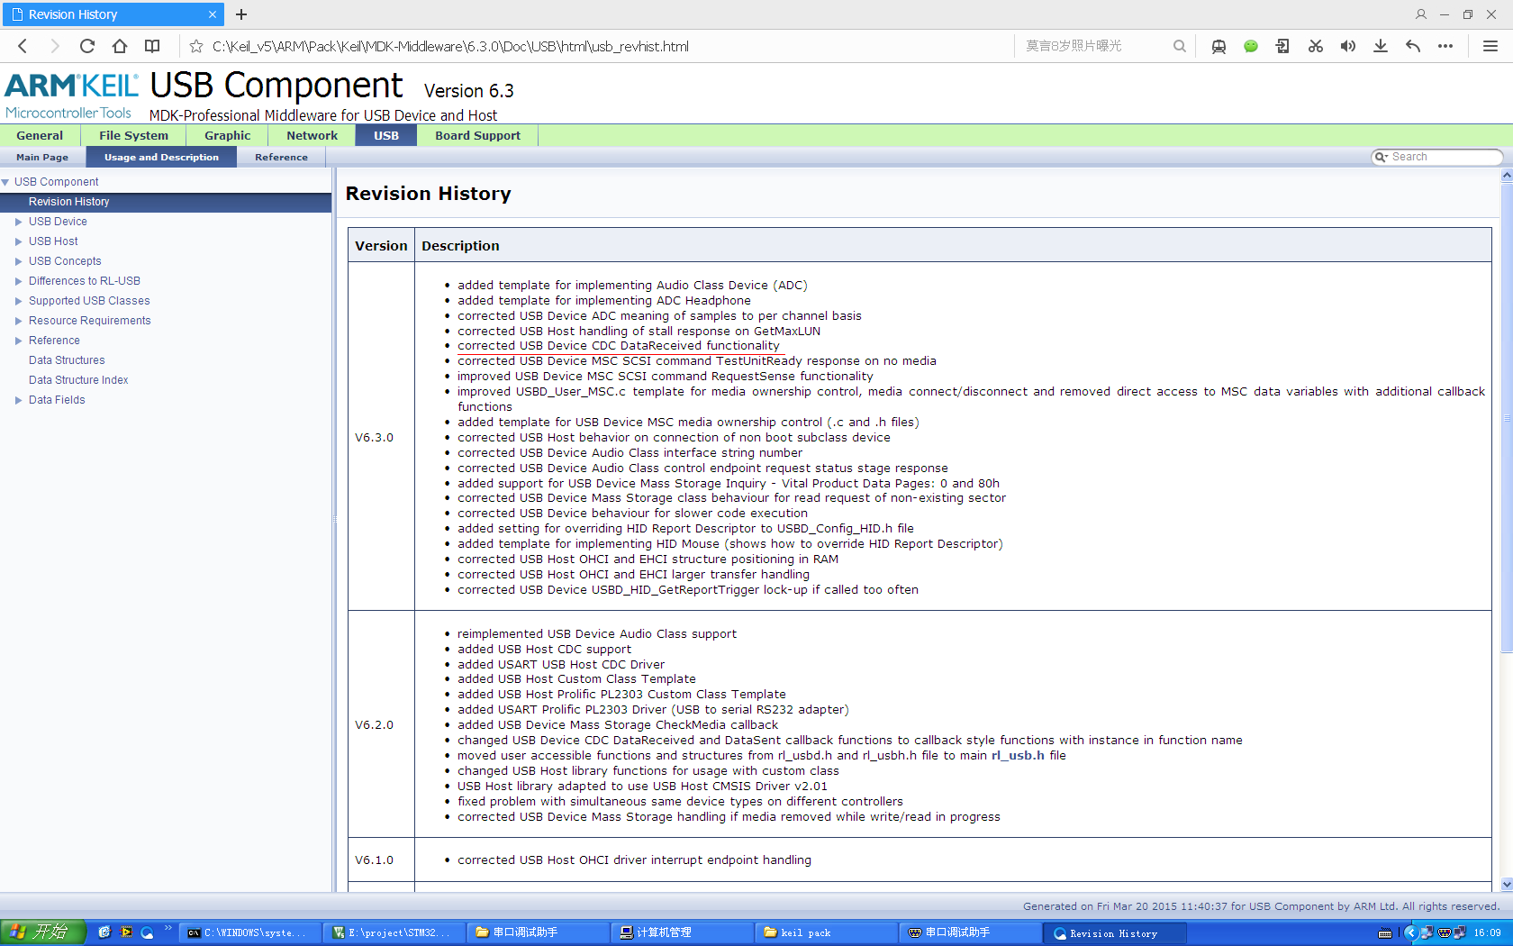The image size is (1513, 946).
Task: Click the scroll-up arrow of page scrollbar
Action: [1507, 177]
